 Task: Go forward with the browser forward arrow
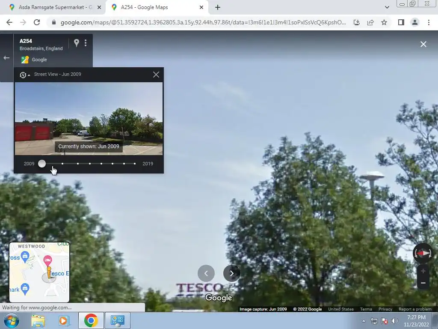pyautogui.click(x=23, y=22)
